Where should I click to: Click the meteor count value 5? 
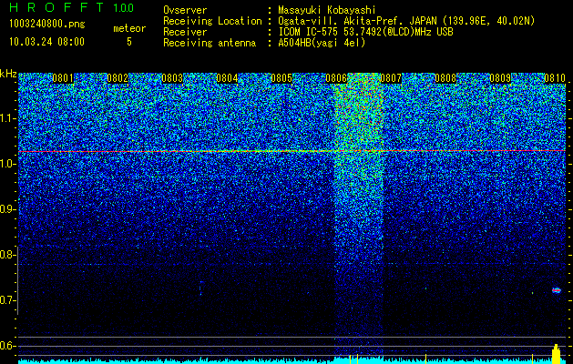click(129, 42)
